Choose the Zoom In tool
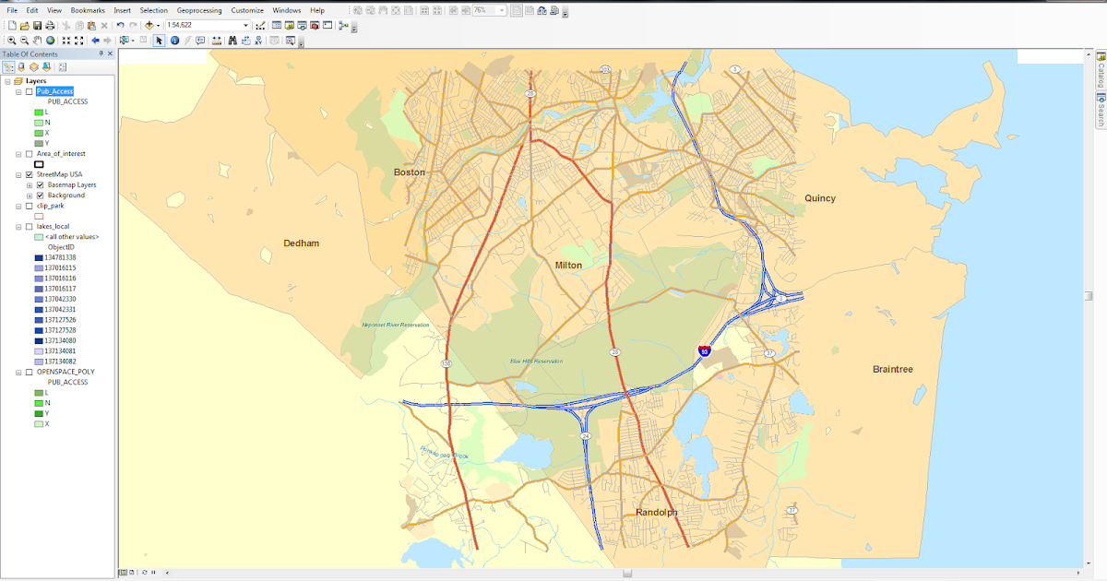Screen dimensions: 1107x581 (12, 40)
